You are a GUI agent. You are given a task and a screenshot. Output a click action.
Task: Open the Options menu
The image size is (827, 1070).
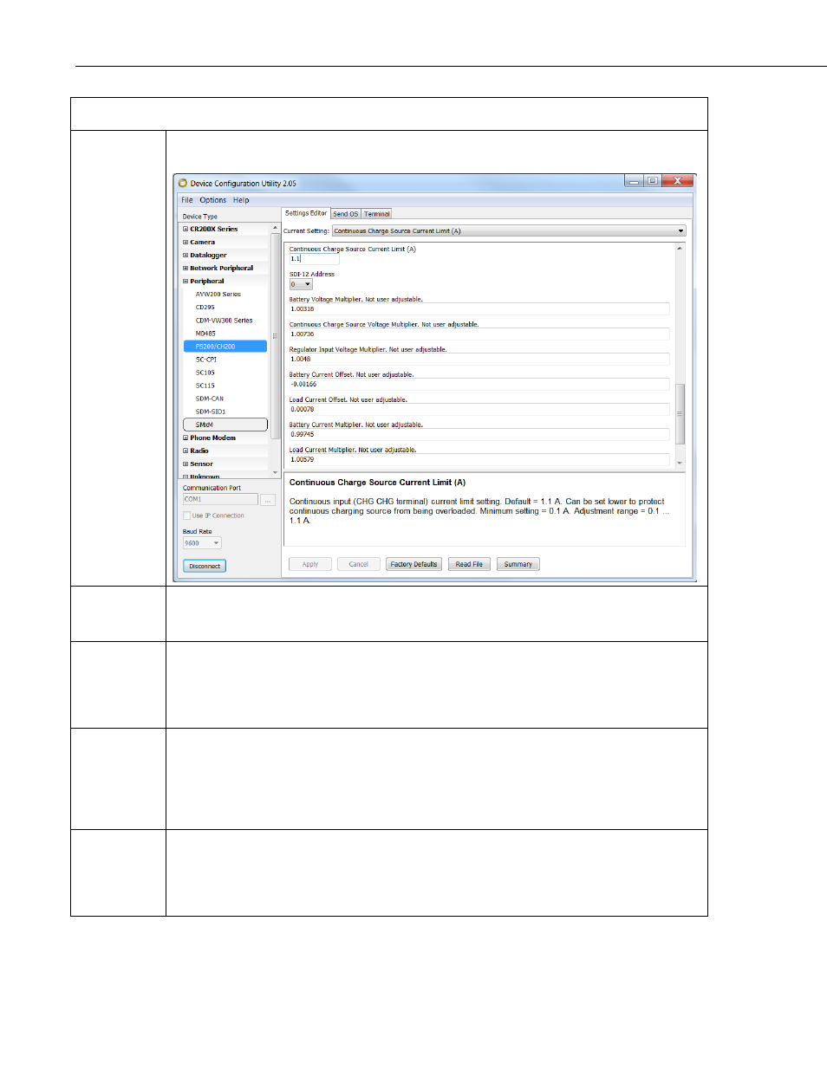point(213,200)
